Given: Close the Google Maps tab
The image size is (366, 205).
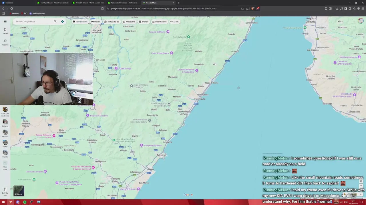Looking at the screenshot, I should click(173, 3).
